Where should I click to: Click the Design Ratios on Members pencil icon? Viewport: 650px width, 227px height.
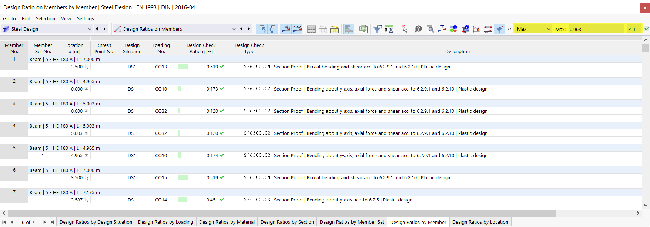point(118,29)
